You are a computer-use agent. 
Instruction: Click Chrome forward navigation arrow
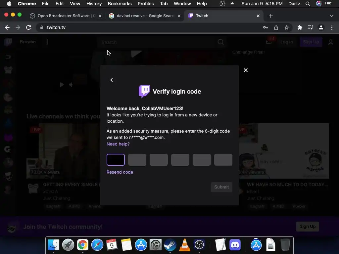point(18,27)
